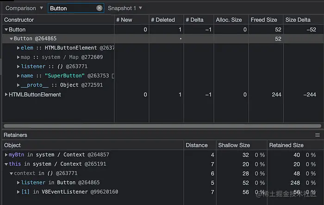Open the Retainers panel menu icon

(x=318, y=135)
